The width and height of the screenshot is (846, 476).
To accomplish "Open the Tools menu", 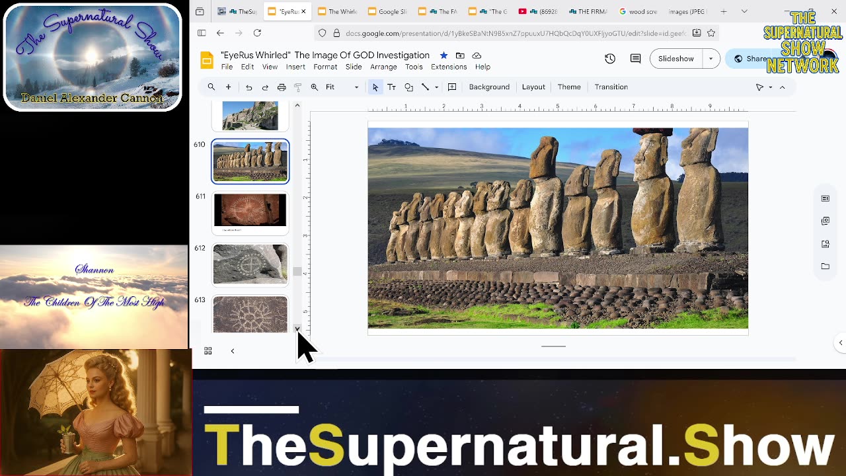I will (x=414, y=67).
